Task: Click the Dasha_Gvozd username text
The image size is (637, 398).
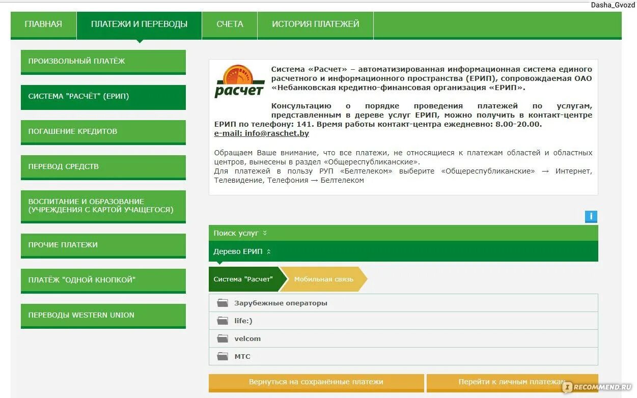Action: click(613, 5)
